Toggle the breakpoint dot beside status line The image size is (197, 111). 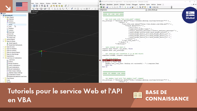click(x=100, y=60)
